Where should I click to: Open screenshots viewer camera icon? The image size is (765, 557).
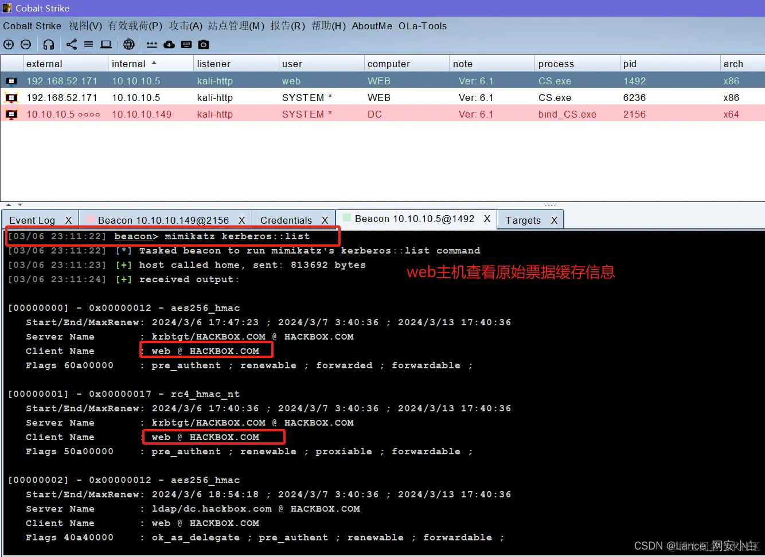point(204,44)
